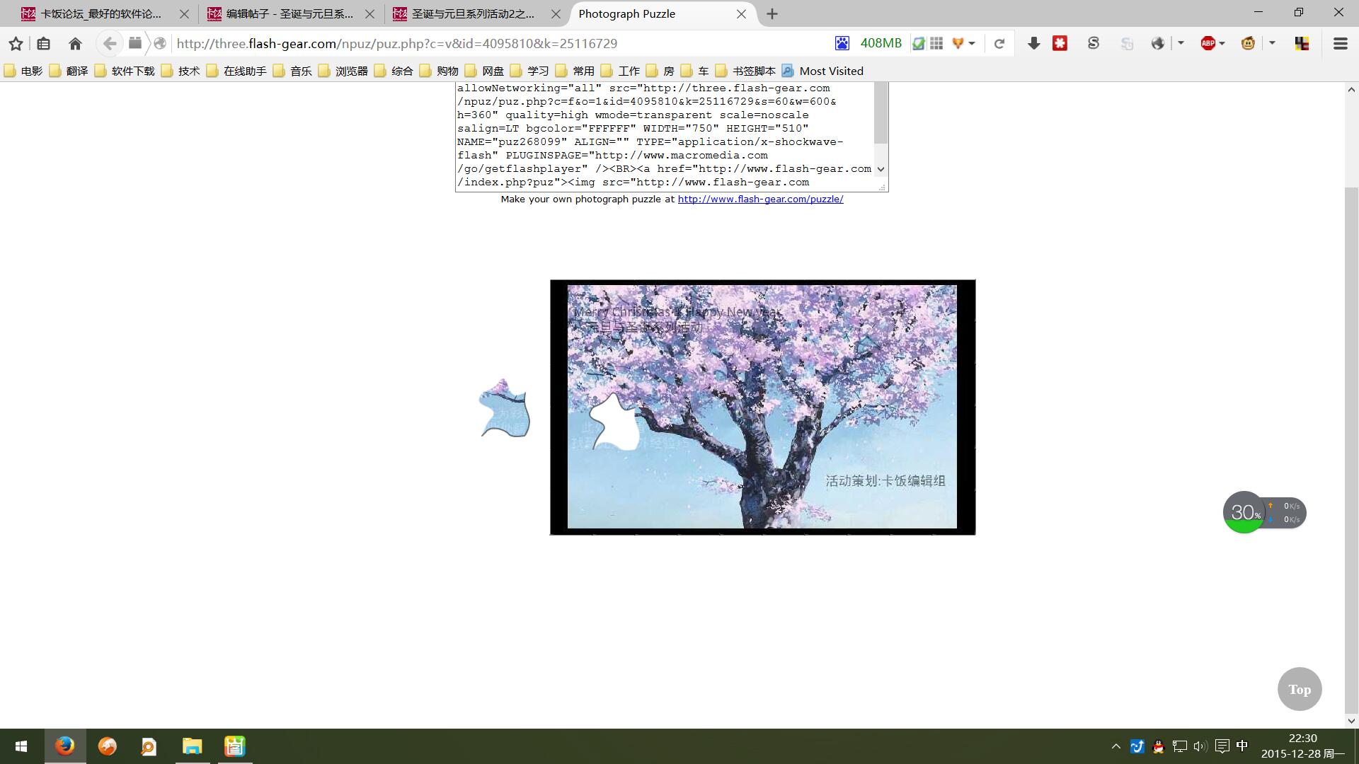Open the 综合 bookmarks folder
The width and height of the screenshot is (1359, 764).
click(x=394, y=71)
